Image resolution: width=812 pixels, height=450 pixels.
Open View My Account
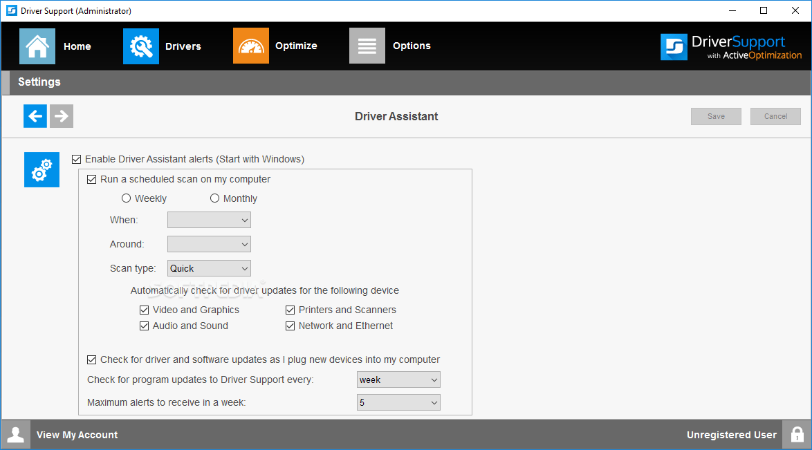tap(77, 435)
